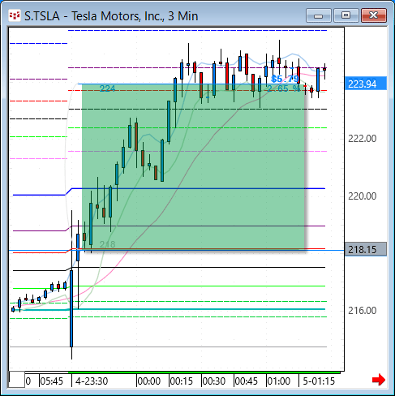This screenshot has height=396, width=395.
Task: Maximize the S.TSLA chart window
Action: (x=346, y=15)
